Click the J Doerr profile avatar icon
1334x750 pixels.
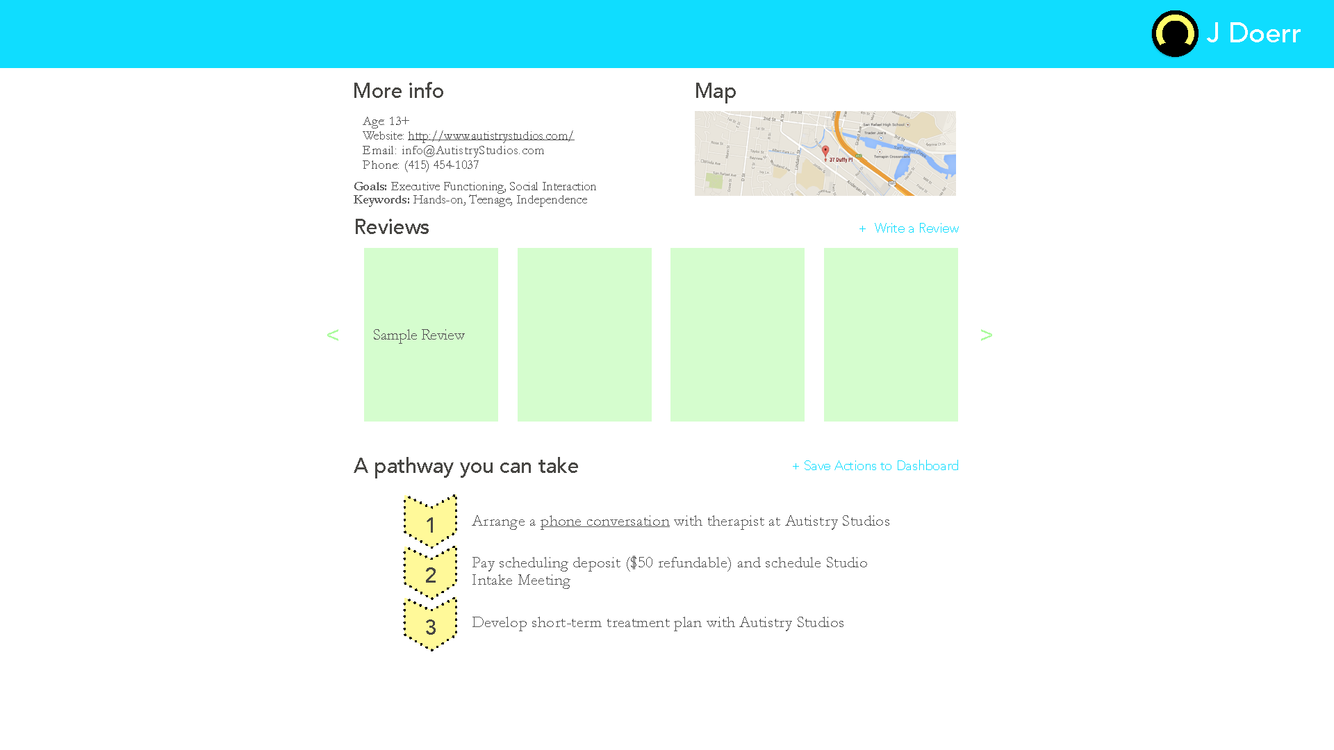(1175, 33)
